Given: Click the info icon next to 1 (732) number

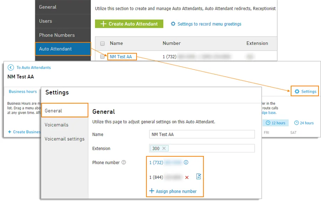Looking at the screenshot, I should [186, 162].
